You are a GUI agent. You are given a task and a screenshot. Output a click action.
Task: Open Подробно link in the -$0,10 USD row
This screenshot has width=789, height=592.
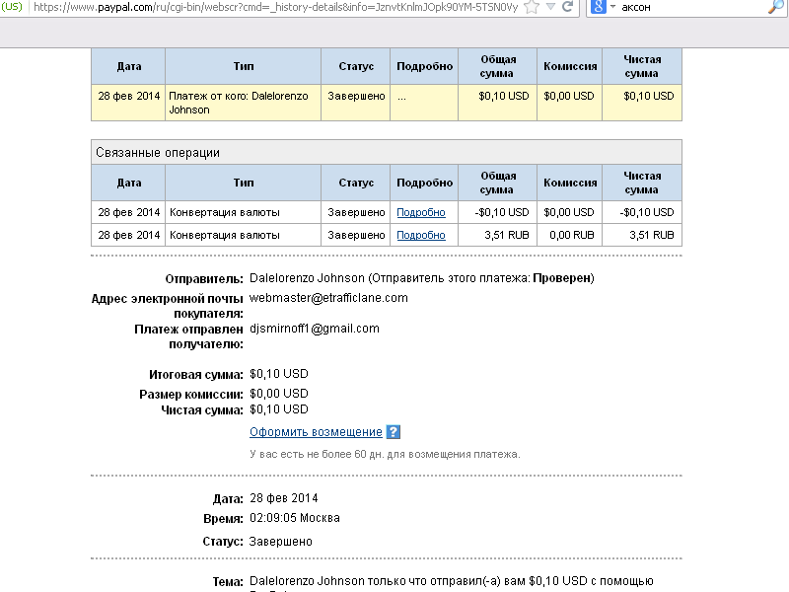click(421, 212)
